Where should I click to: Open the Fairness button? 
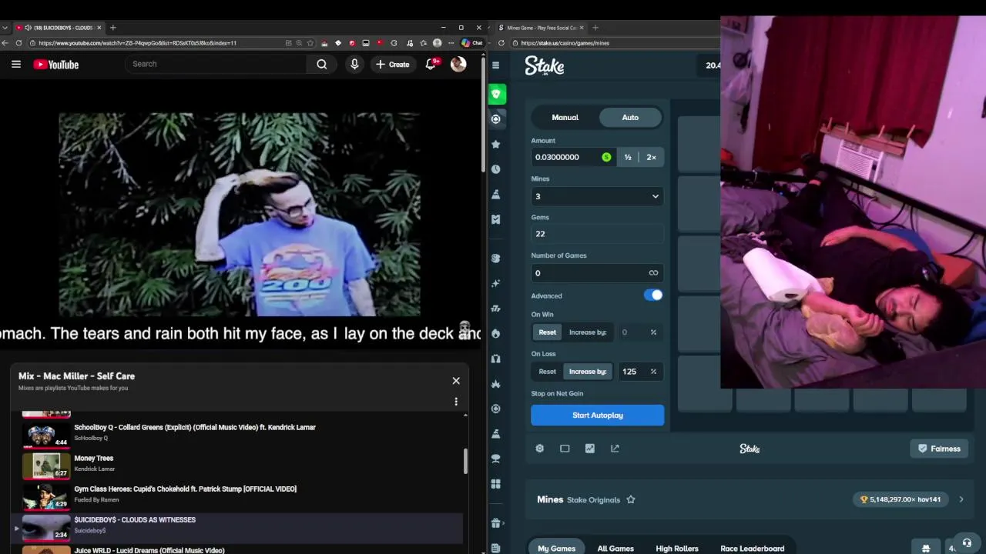[x=940, y=449]
